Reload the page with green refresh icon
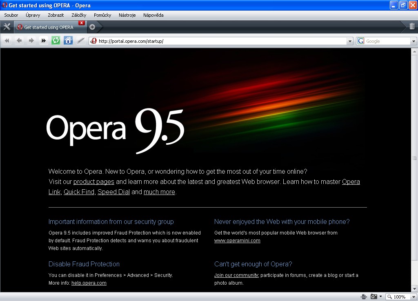Image resolution: width=418 pixels, height=301 pixels. (x=56, y=41)
